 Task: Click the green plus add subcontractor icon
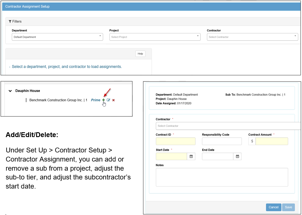104,100
